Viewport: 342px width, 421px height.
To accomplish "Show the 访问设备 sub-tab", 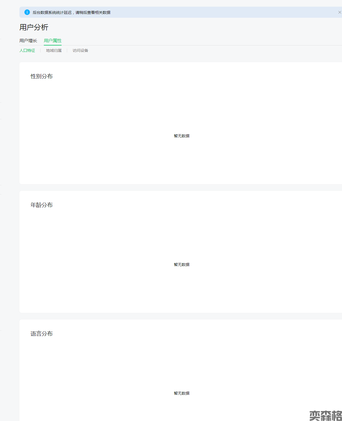I will tap(80, 50).
